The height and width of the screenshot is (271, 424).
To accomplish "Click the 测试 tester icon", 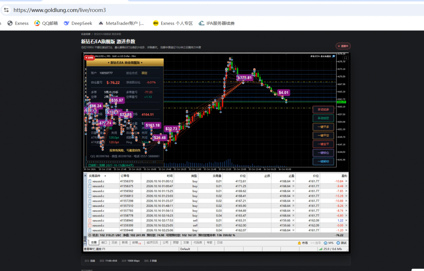I will pyautogui.click(x=338, y=243).
